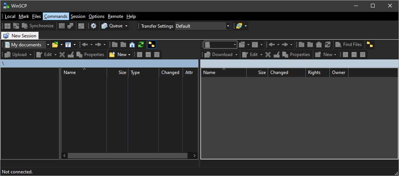Click the Queue icon in toolbar

104,26
